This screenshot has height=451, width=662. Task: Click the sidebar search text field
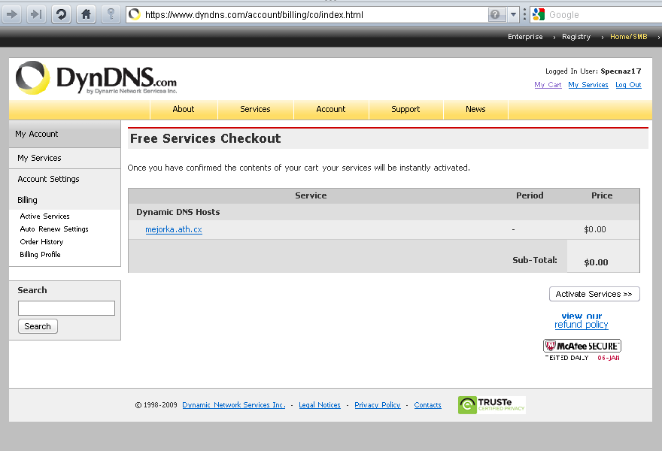coord(66,308)
